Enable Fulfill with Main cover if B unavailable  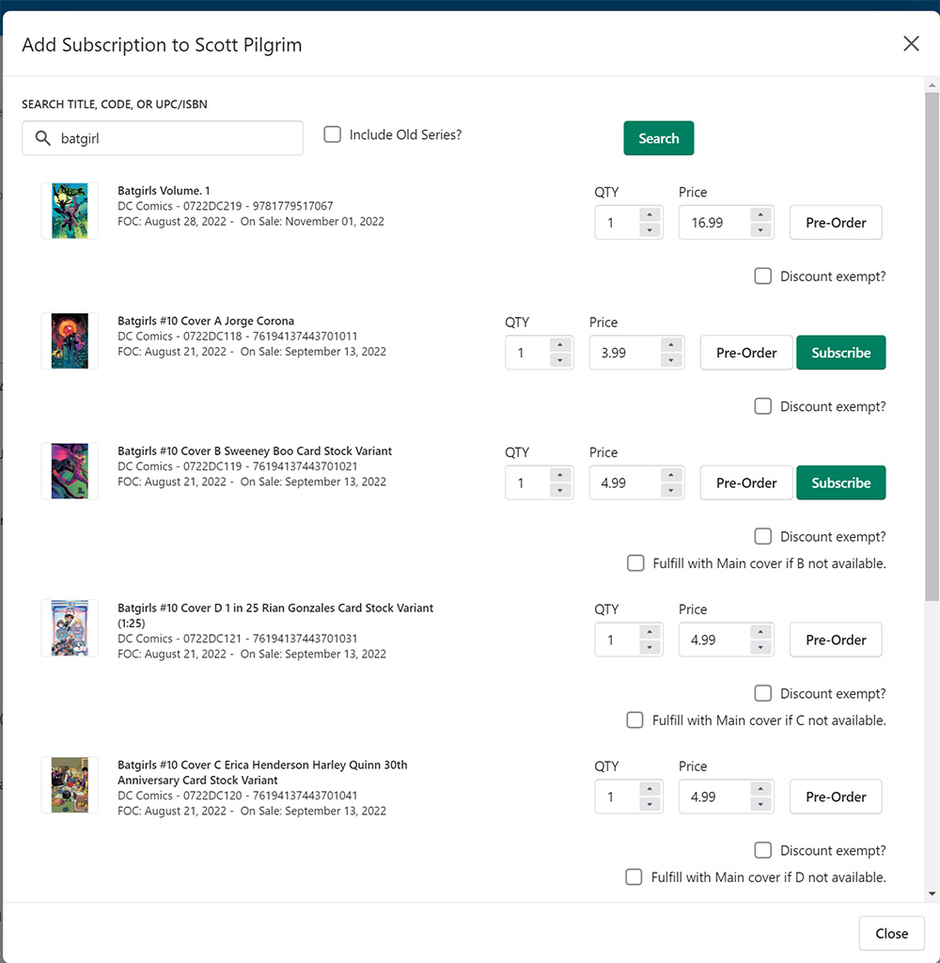635,563
